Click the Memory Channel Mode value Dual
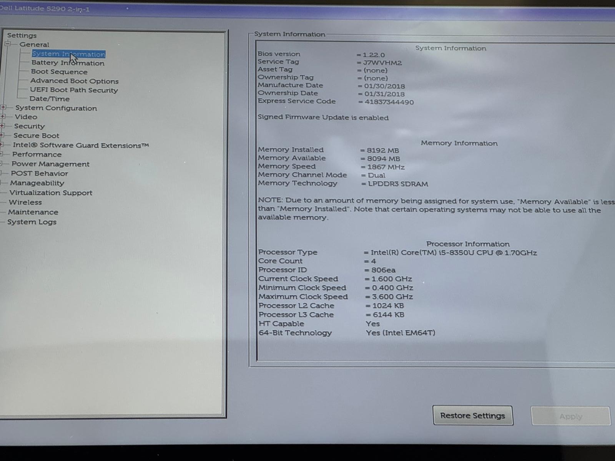This screenshot has height=461, width=615. (376, 176)
